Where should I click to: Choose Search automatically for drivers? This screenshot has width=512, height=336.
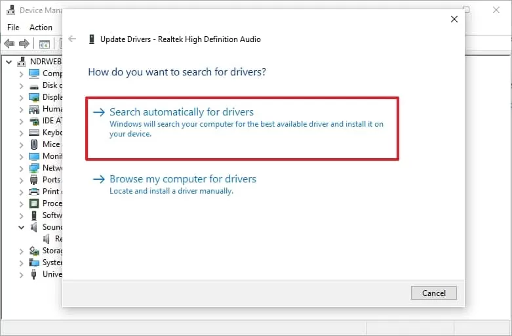point(242,128)
